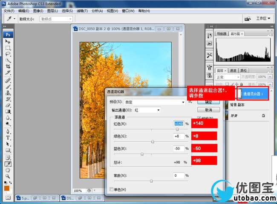The height and width of the screenshot is (204, 277).
Task: Open the History panel dock icon
Action: click(210, 36)
